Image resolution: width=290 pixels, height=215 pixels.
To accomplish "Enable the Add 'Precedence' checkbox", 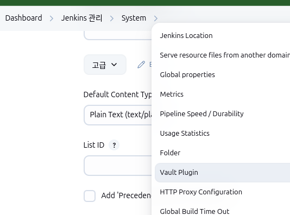I will coord(90,196).
